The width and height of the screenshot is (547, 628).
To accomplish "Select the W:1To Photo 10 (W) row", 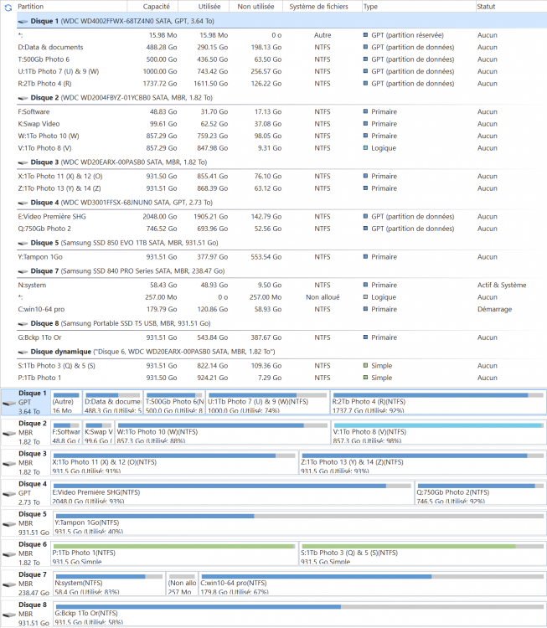I will point(281,136).
